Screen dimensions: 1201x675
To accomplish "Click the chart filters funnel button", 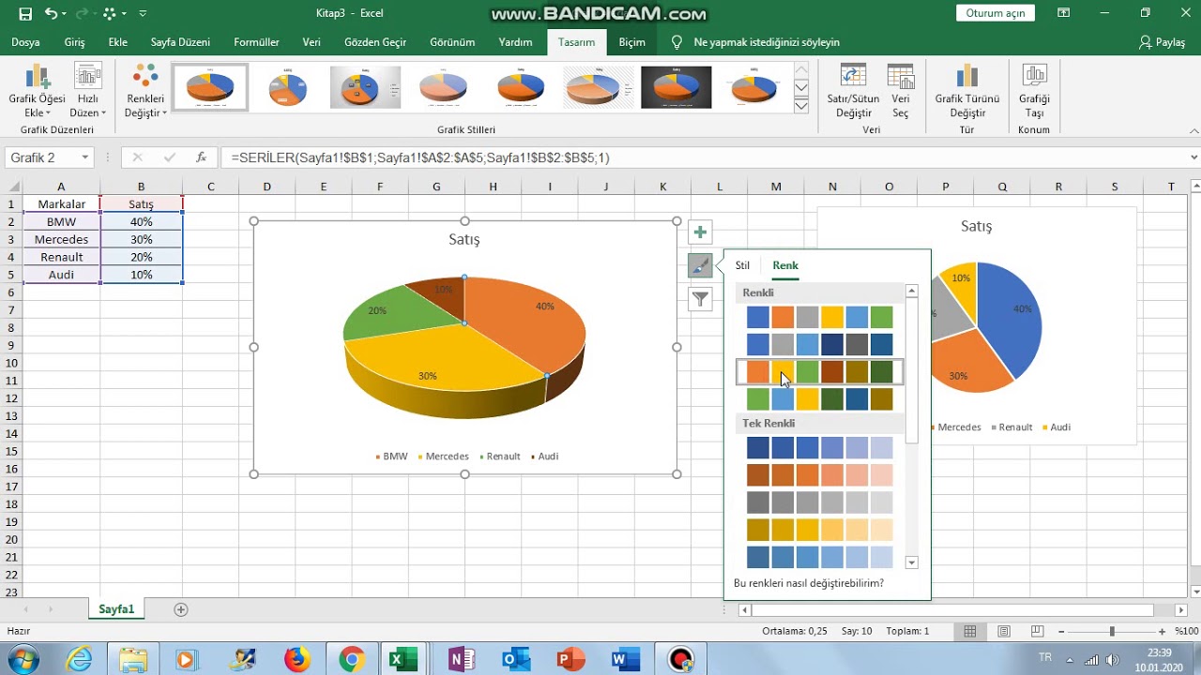I will coord(700,299).
